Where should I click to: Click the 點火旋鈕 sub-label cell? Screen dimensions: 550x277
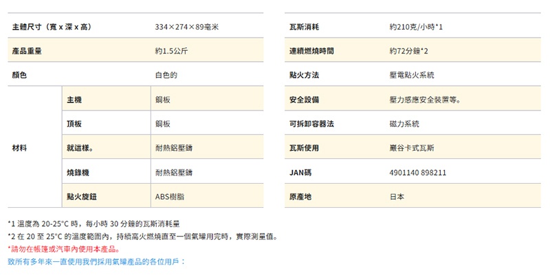click(81, 197)
